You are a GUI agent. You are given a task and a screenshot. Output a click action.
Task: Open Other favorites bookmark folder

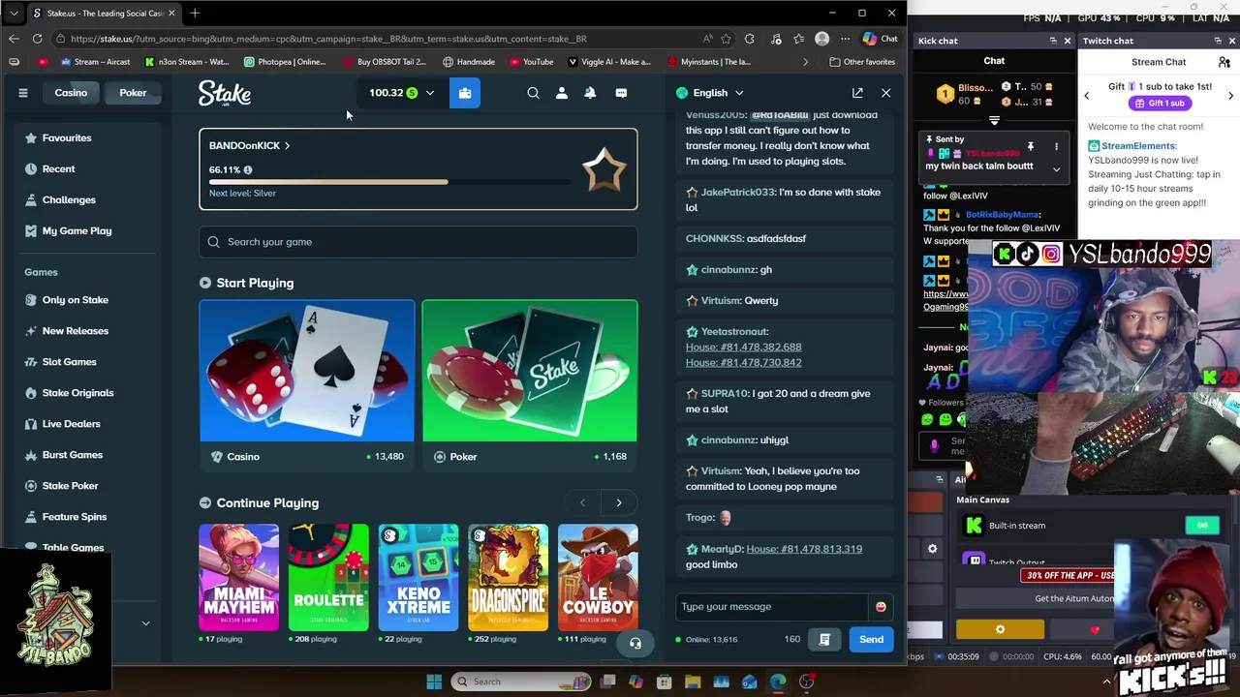[x=862, y=62]
